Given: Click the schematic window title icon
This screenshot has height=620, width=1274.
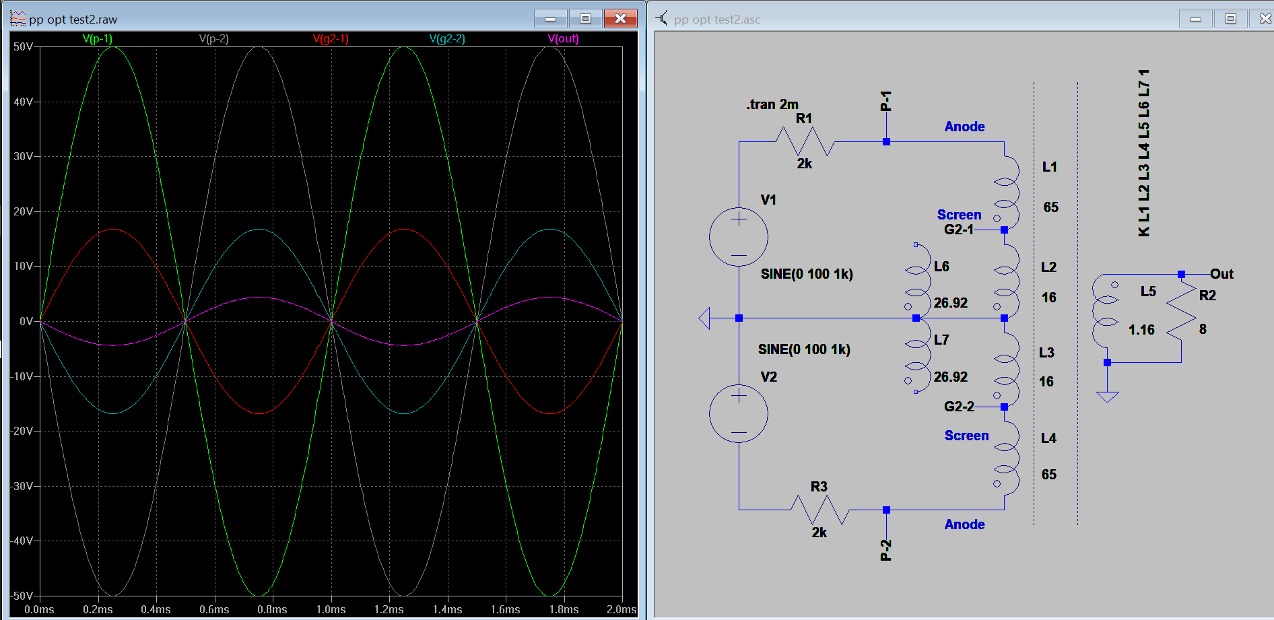Looking at the screenshot, I should point(663,19).
